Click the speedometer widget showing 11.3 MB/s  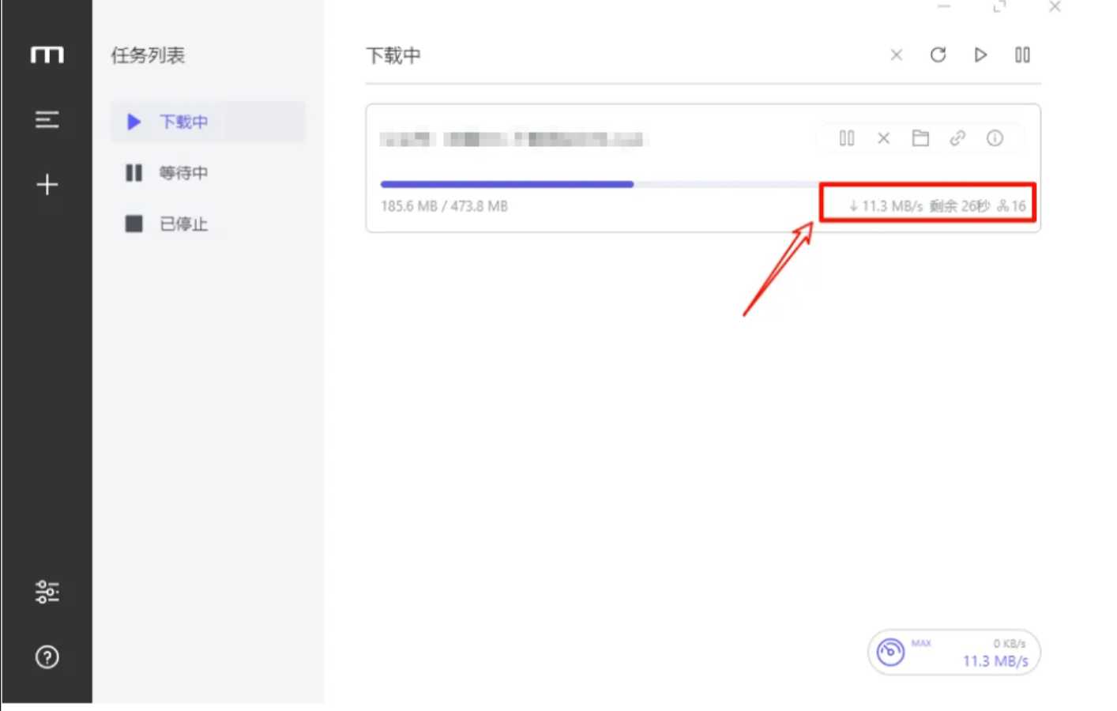(953, 653)
